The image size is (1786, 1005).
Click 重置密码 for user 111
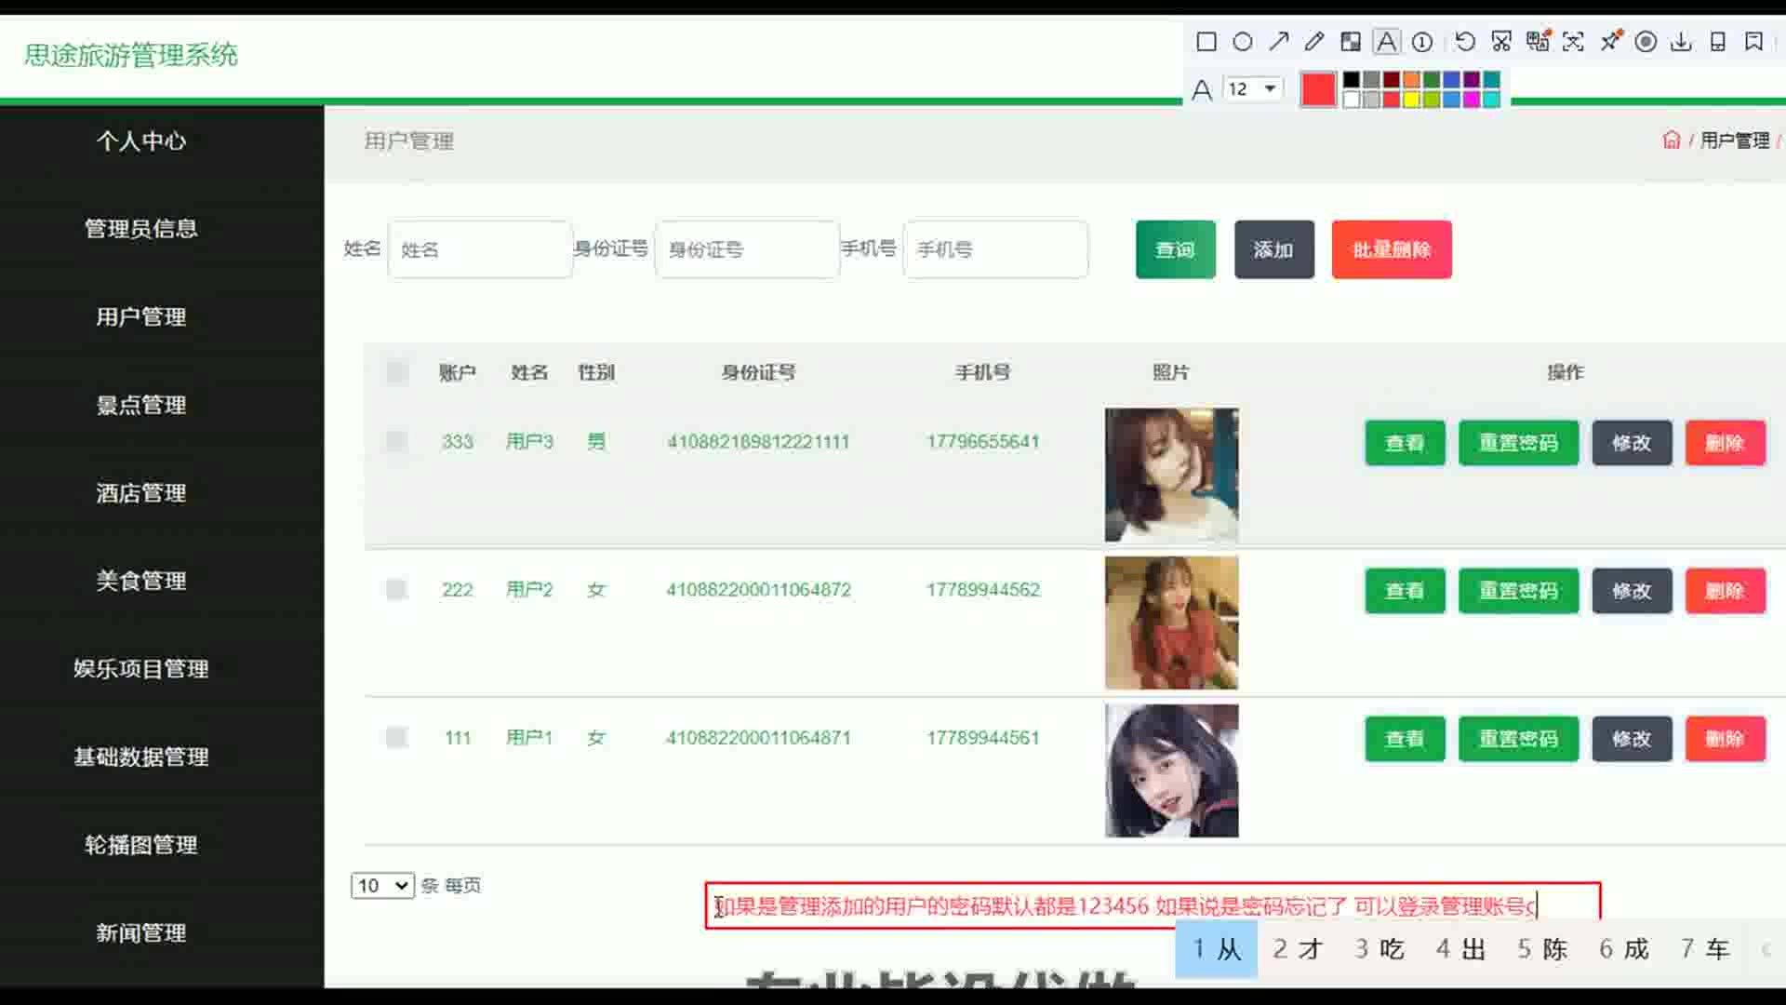(x=1518, y=739)
